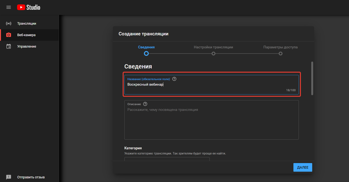Viewport: 349px width, 182px height.
Task: Click the feedback icon next to Отправить отзыв
Action: point(8,177)
